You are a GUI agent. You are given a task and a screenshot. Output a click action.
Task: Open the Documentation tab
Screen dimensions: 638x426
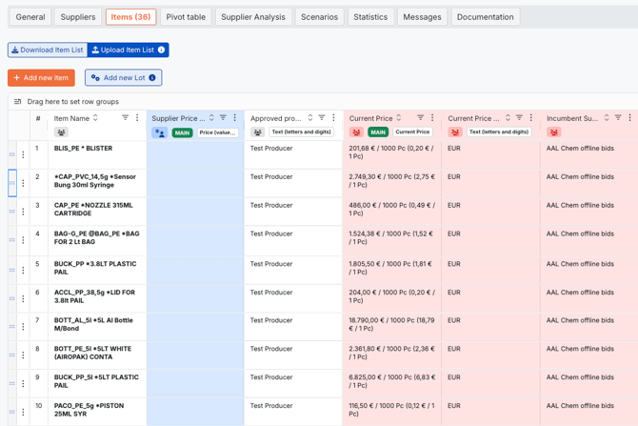(485, 17)
